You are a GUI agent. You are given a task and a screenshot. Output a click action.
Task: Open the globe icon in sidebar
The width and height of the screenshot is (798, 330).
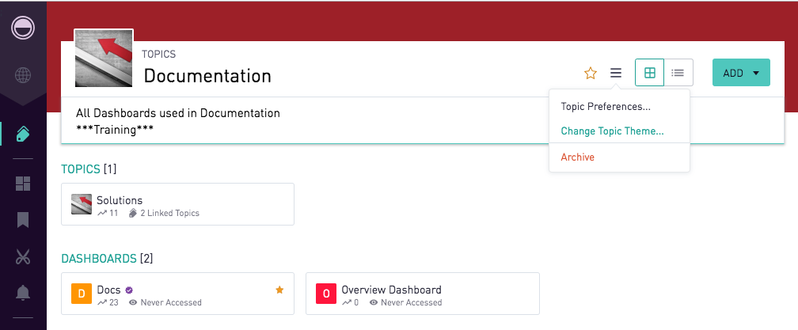click(x=23, y=75)
